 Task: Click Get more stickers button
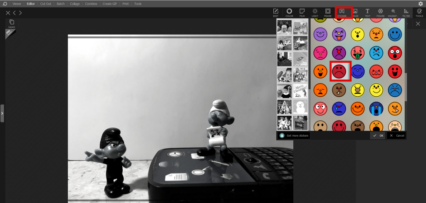point(295,135)
